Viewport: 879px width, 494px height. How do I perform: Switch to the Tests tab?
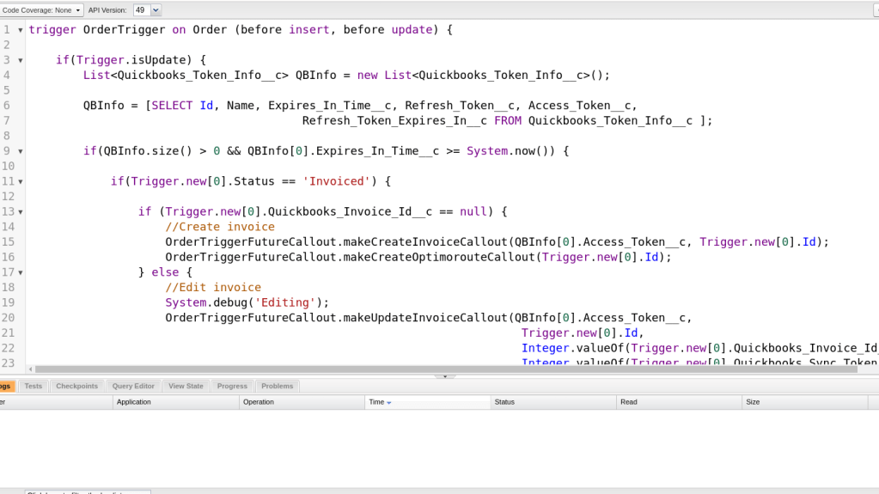pyautogui.click(x=33, y=386)
